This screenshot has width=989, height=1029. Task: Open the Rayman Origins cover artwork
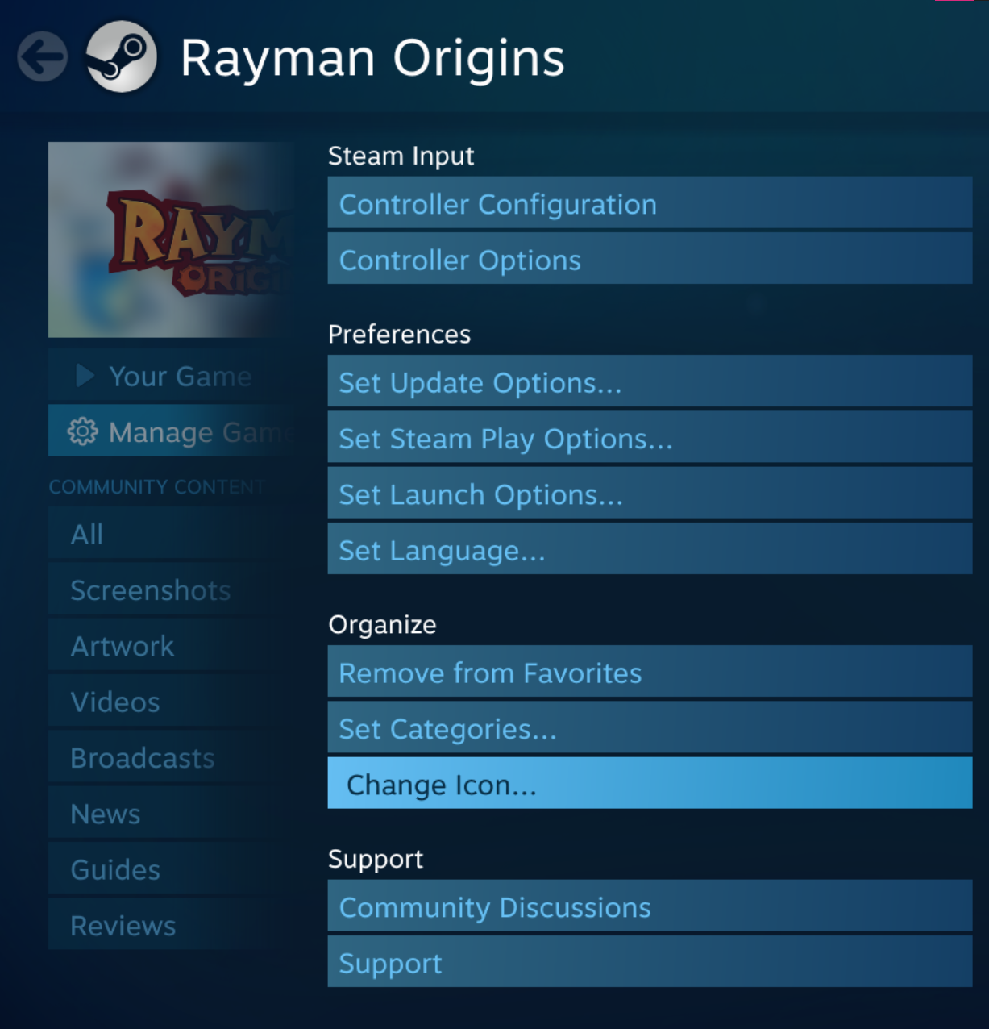(169, 240)
